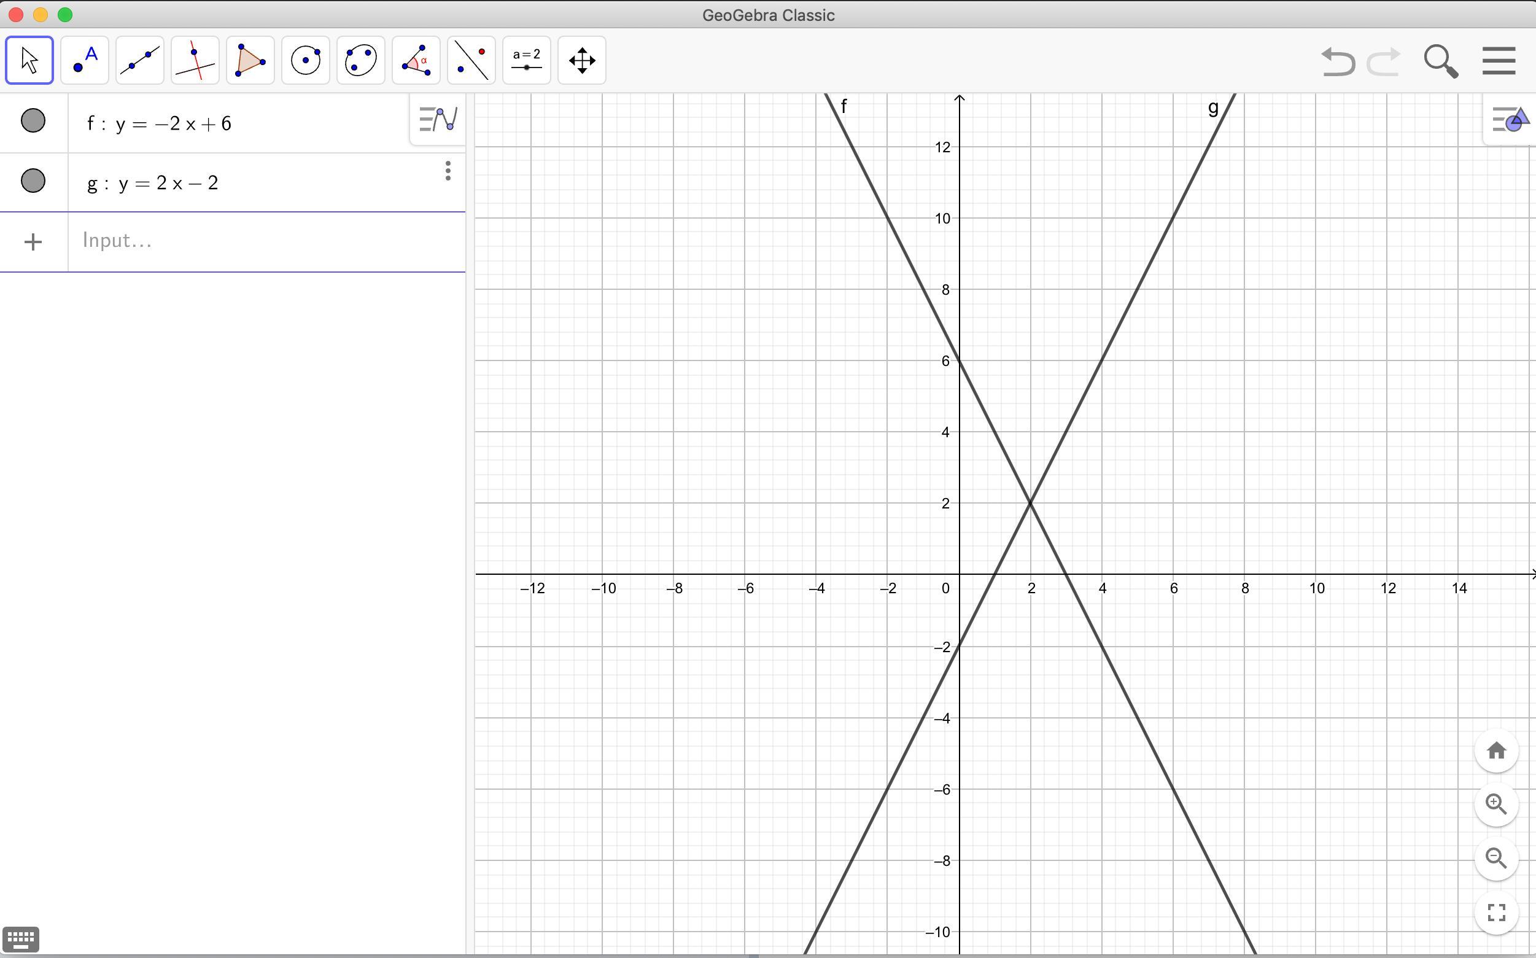Viewport: 1536px width, 958px height.
Task: Select the Ellipse tool
Action: 360,61
